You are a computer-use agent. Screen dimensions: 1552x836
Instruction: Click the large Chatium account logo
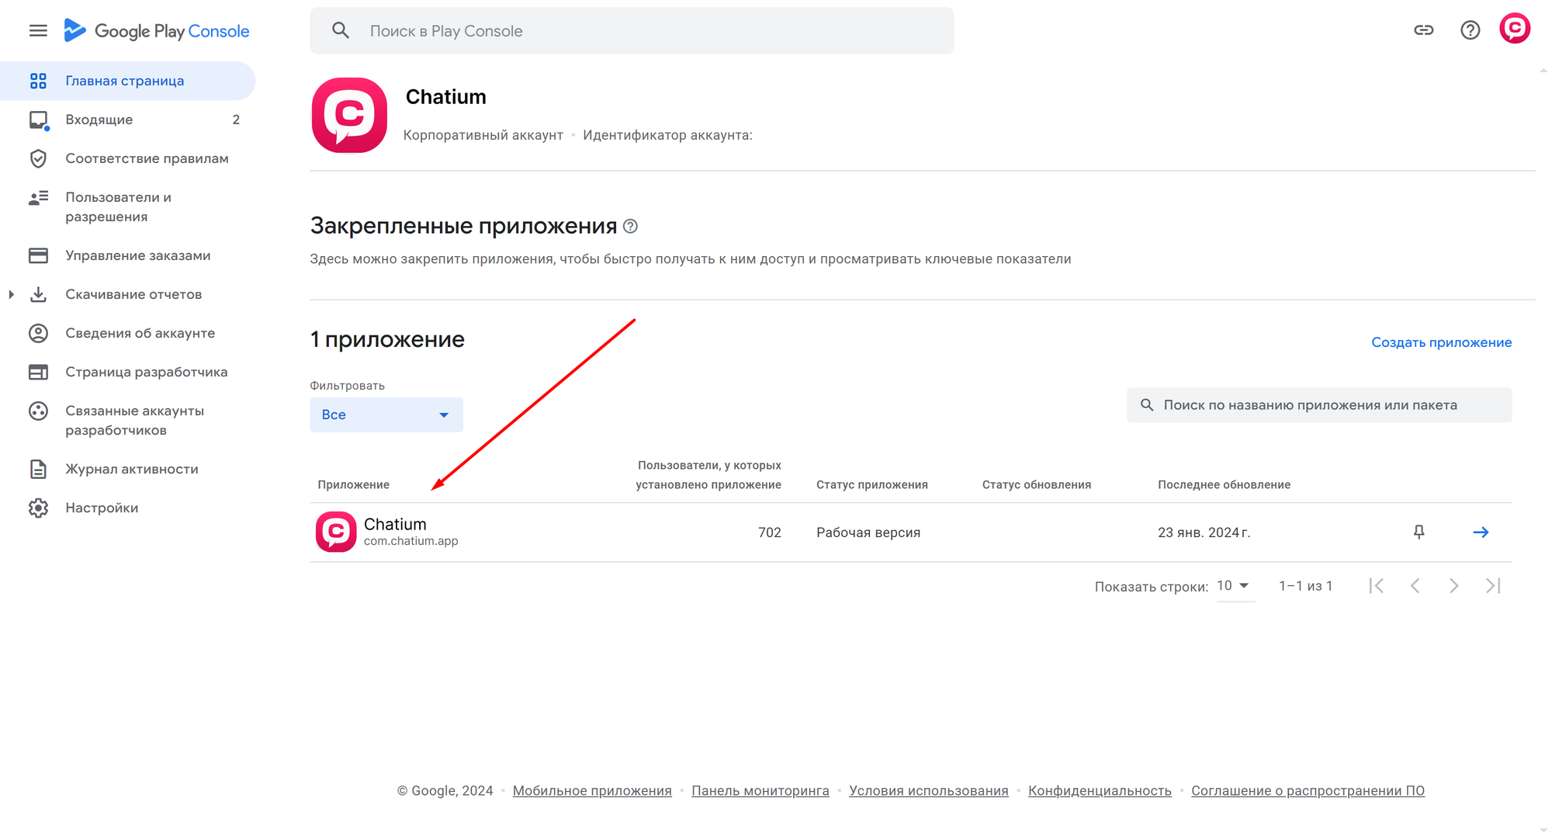pyautogui.click(x=349, y=115)
